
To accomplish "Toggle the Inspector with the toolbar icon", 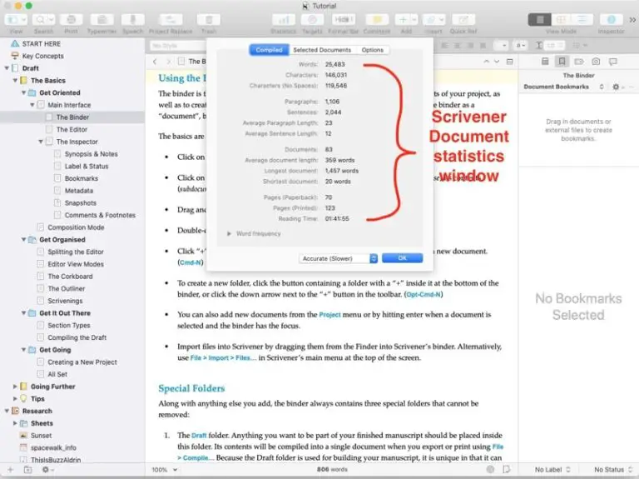I will [611, 20].
